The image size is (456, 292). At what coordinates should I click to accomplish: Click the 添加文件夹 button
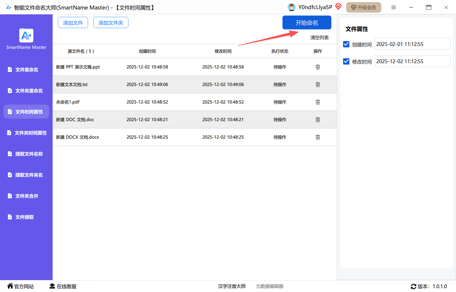111,23
